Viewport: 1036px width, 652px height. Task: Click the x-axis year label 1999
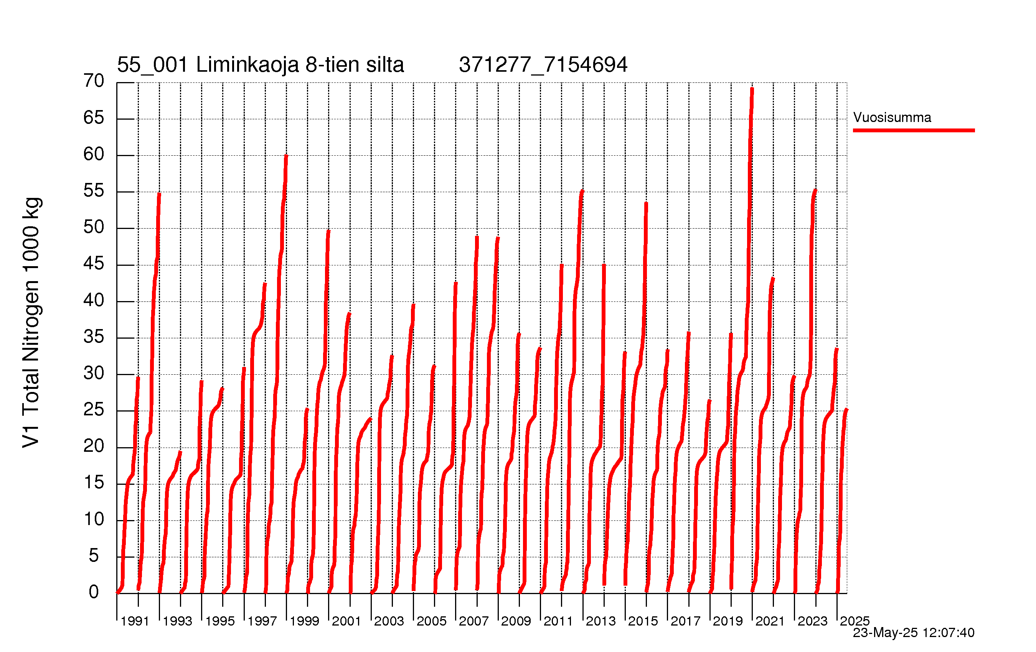(304, 621)
